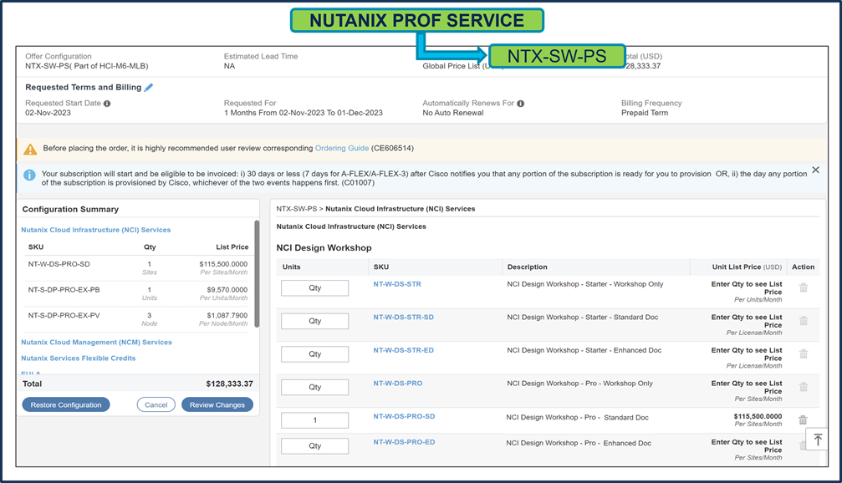Click the yellow warning triangle icon
842x483 pixels.
(30, 150)
